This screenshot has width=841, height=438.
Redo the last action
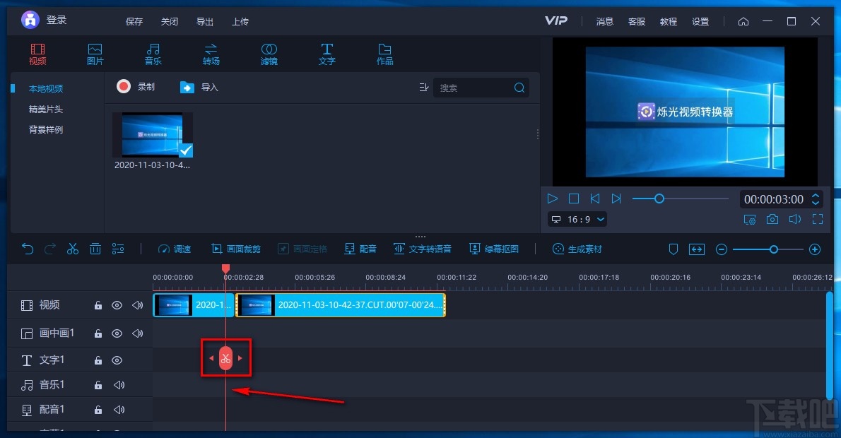(50, 249)
